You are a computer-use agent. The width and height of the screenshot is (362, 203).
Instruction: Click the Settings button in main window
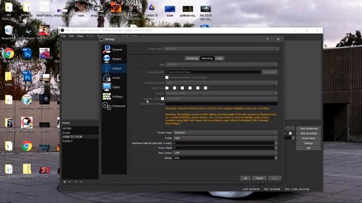pos(308,143)
